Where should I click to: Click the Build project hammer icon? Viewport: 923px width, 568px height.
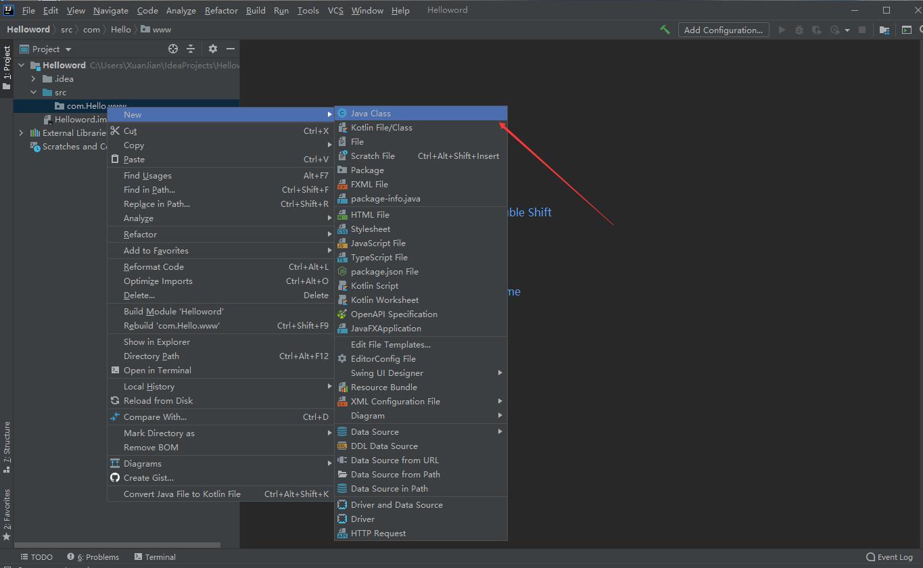665,30
